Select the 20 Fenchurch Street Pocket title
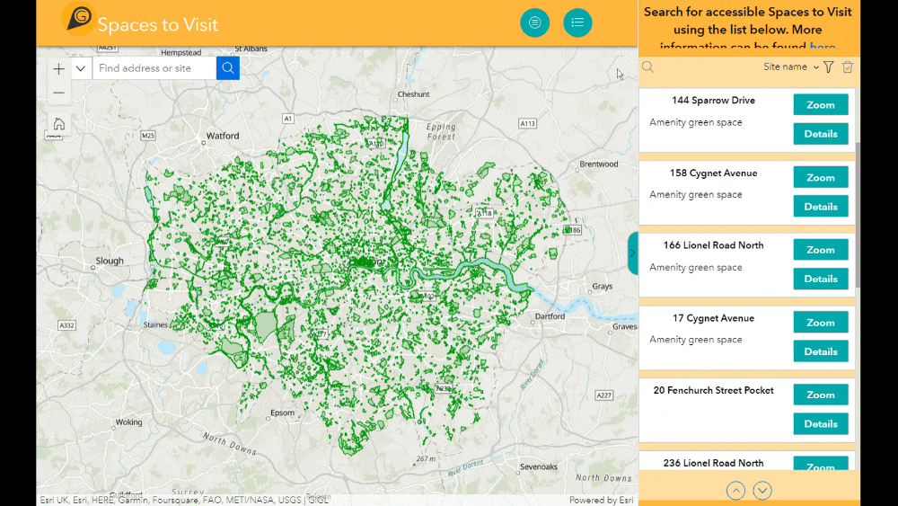 (714, 390)
